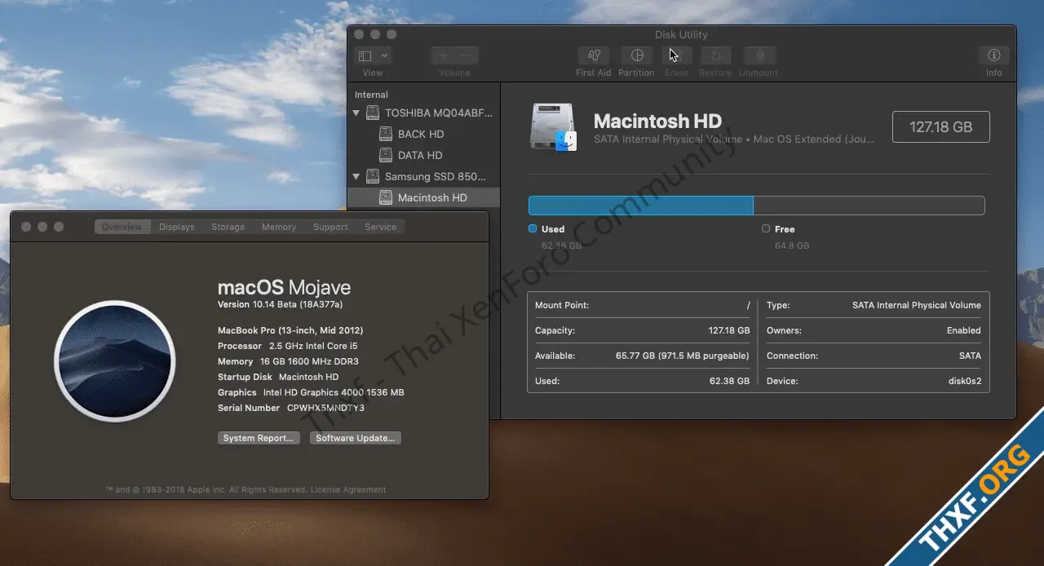This screenshot has width=1044, height=566.
Task: Click the Startup Disk Macintosh HD line
Action: [278, 377]
